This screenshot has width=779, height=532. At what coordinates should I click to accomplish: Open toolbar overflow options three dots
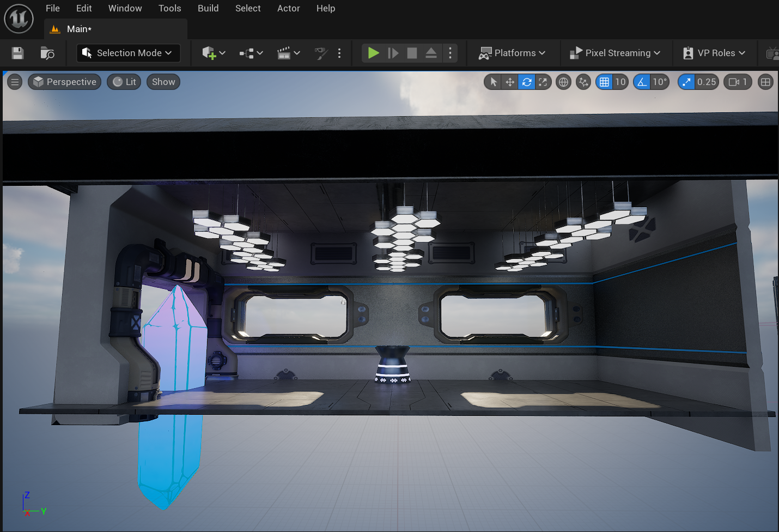[339, 53]
